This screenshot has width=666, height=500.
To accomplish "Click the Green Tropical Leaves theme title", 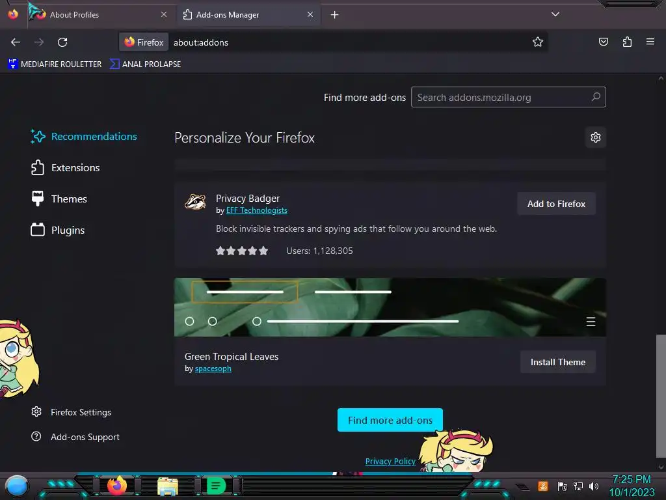I will click(232, 357).
